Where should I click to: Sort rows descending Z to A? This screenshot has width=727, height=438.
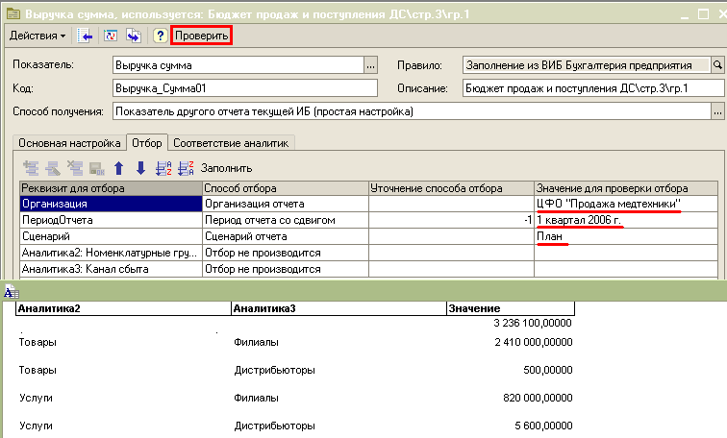pyautogui.click(x=185, y=168)
